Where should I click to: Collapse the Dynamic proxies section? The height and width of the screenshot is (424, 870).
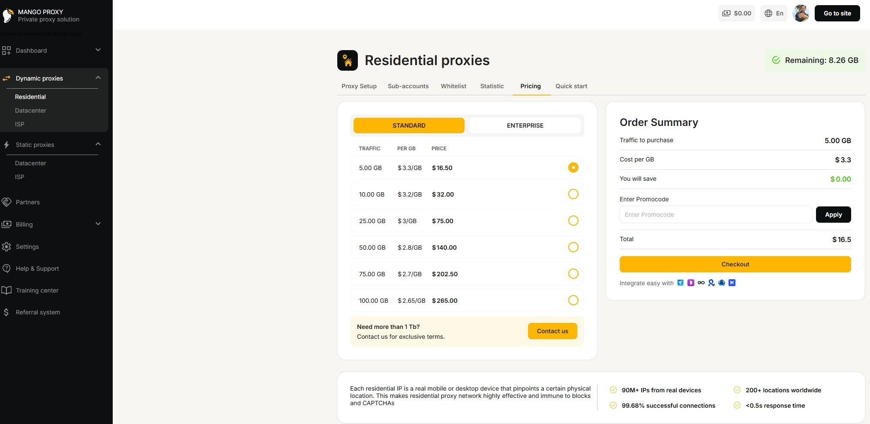[98, 78]
